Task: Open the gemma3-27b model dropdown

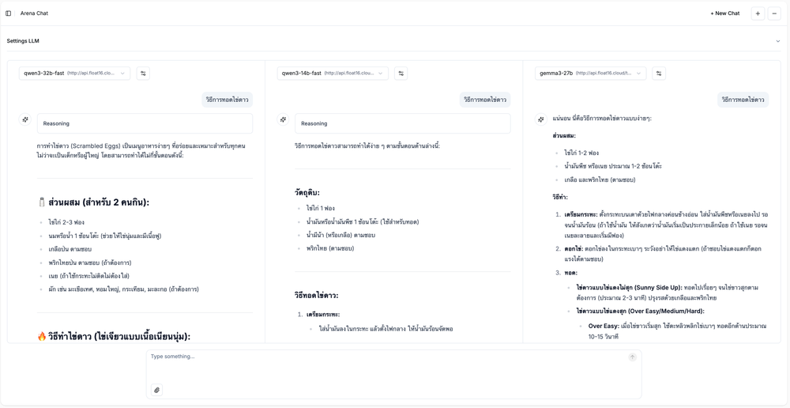Action: coord(590,74)
